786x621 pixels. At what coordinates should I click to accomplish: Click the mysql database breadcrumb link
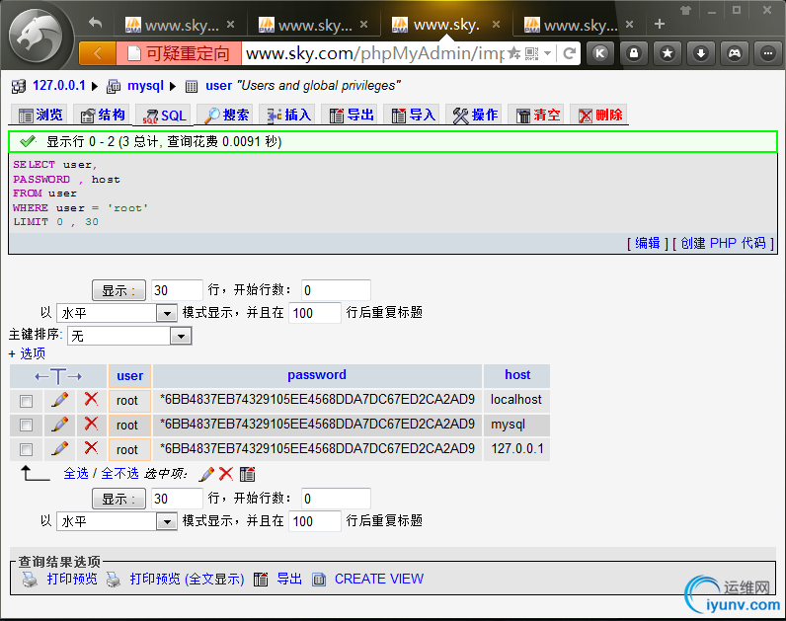[x=145, y=86]
